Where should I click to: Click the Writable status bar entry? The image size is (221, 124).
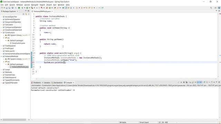[x=123, y=122]
